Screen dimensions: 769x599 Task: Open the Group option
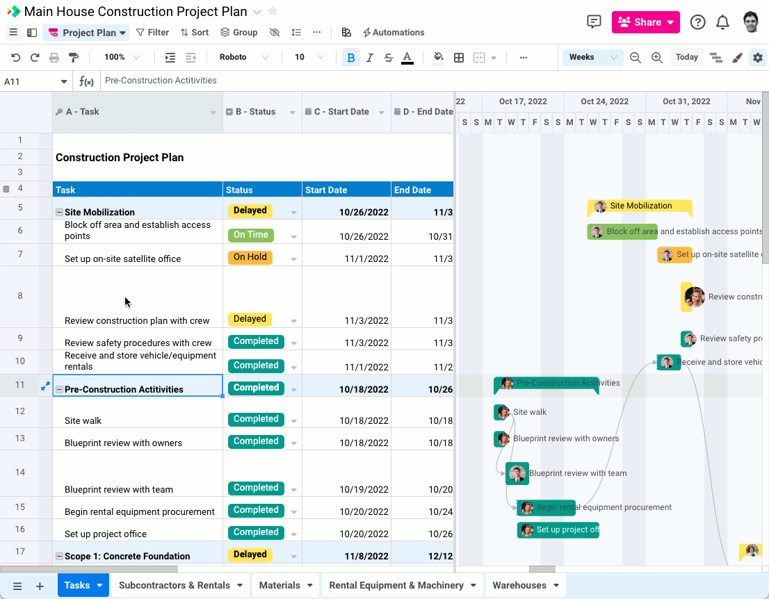239,33
